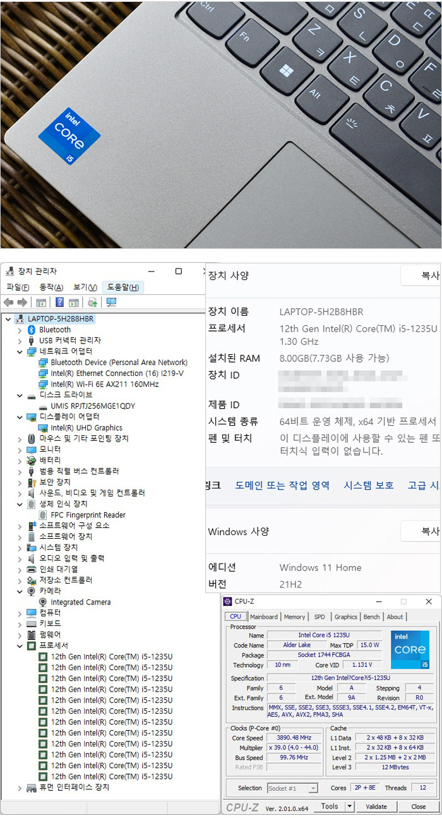Collapse the 네트워크 어댑터 node

point(20,351)
